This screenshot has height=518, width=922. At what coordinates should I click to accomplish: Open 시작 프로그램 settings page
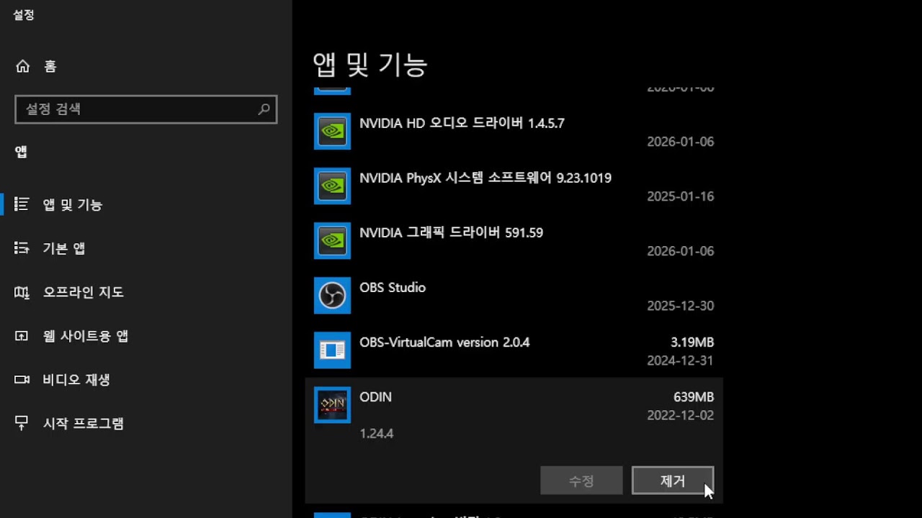point(146,424)
